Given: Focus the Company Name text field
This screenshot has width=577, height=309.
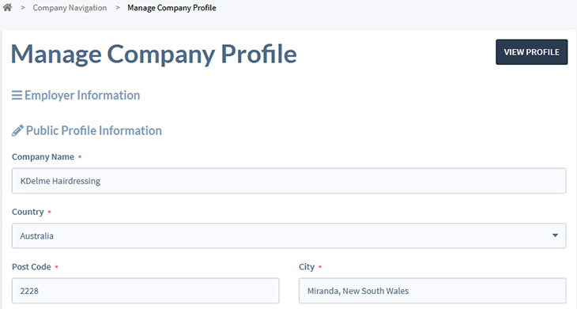Looking at the screenshot, I should tap(288, 181).
